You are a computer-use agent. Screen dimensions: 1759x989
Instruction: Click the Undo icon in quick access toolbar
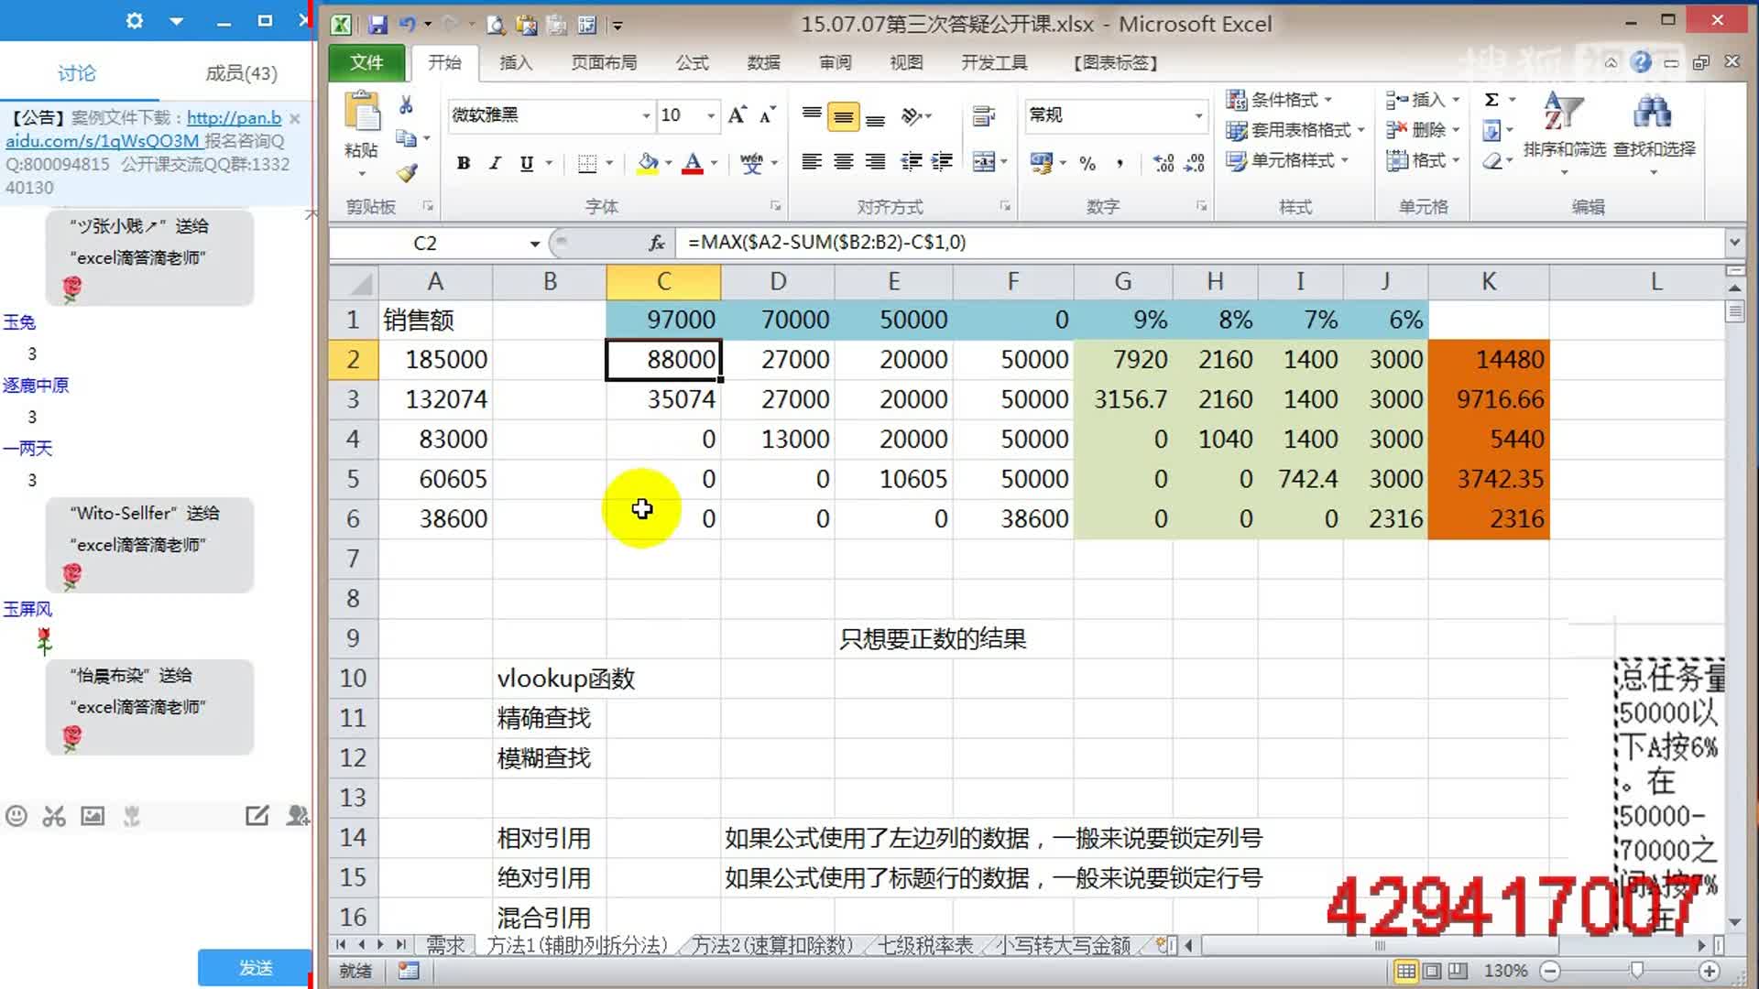[x=407, y=25]
